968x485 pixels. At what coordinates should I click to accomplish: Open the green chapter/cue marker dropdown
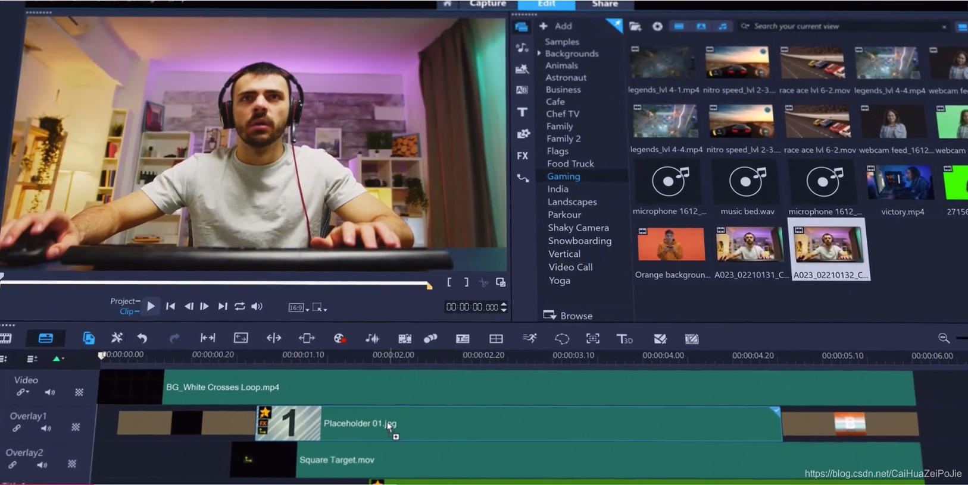click(x=58, y=358)
